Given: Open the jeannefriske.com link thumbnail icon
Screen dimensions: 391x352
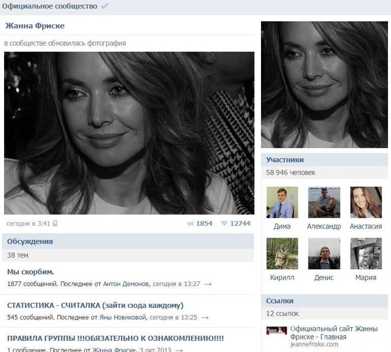Looking at the screenshot, I should (276, 331).
